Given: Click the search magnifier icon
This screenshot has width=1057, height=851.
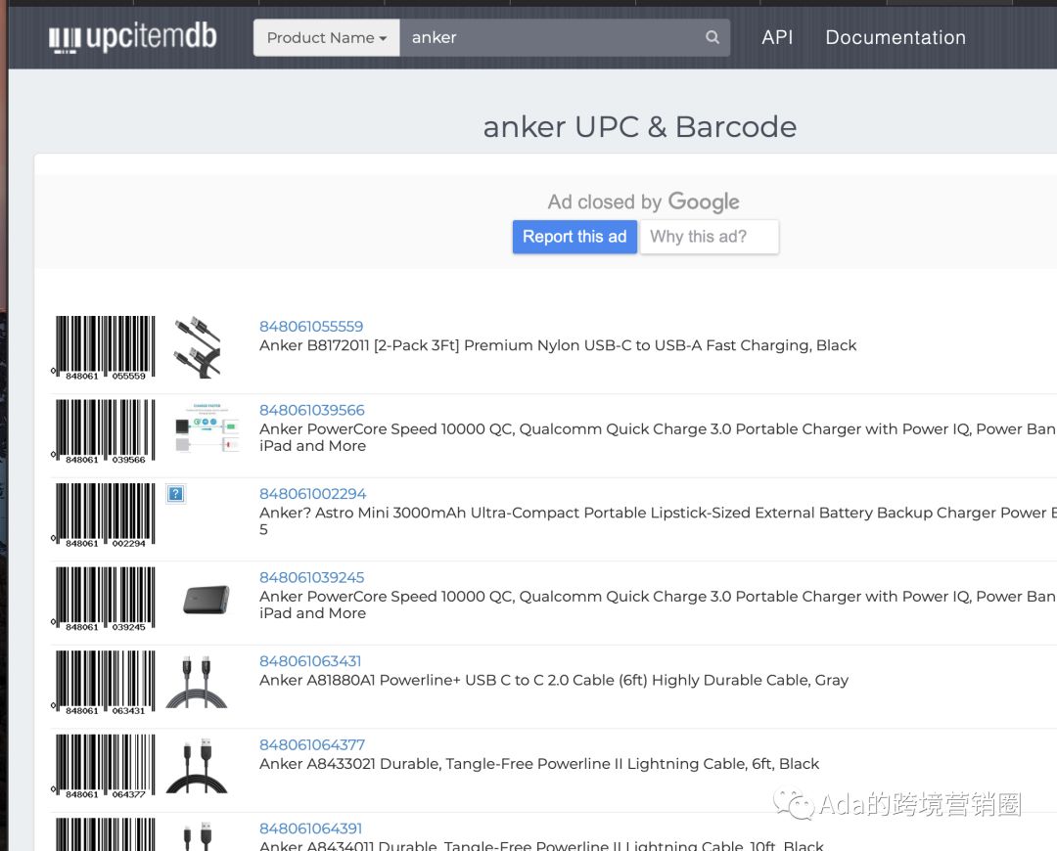Looking at the screenshot, I should 712,38.
